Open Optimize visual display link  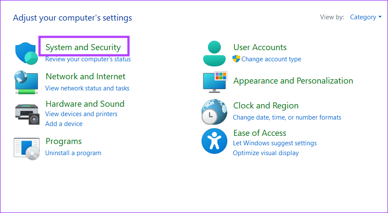coord(266,153)
